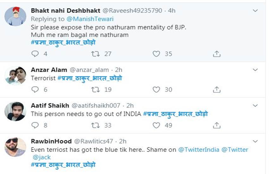The image size is (269, 174).
Task: Visit the @TwitterIndia mention link
Action: pyautogui.click(x=199, y=150)
